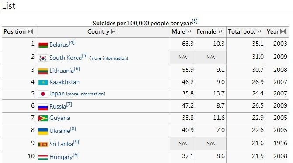The width and height of the screenshot is (293, 163).
Task: Open South Korea more information link
Action: tap(109, 58)
